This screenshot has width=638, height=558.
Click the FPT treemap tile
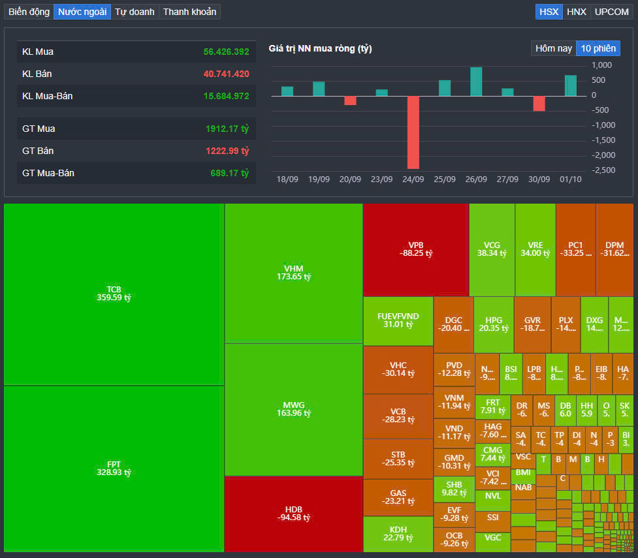click(x=114, y=469)
